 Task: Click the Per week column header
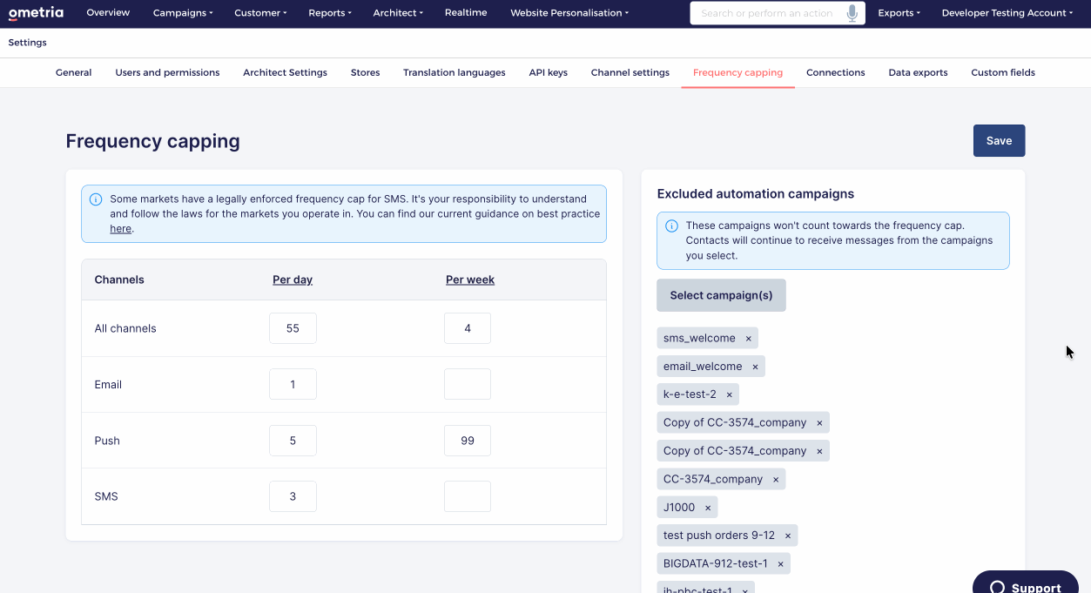(470, 280)
